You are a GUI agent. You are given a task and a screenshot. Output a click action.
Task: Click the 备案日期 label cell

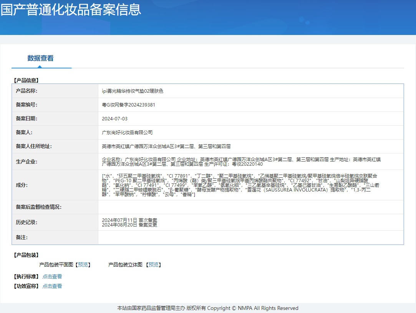point(55,119)
